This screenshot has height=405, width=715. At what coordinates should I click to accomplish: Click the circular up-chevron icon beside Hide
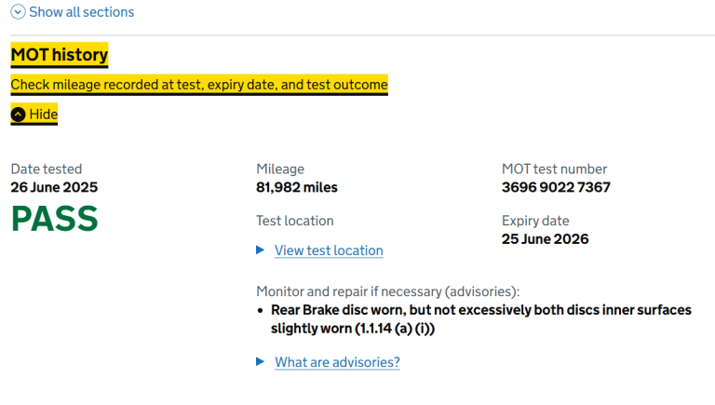pos(18,115)
